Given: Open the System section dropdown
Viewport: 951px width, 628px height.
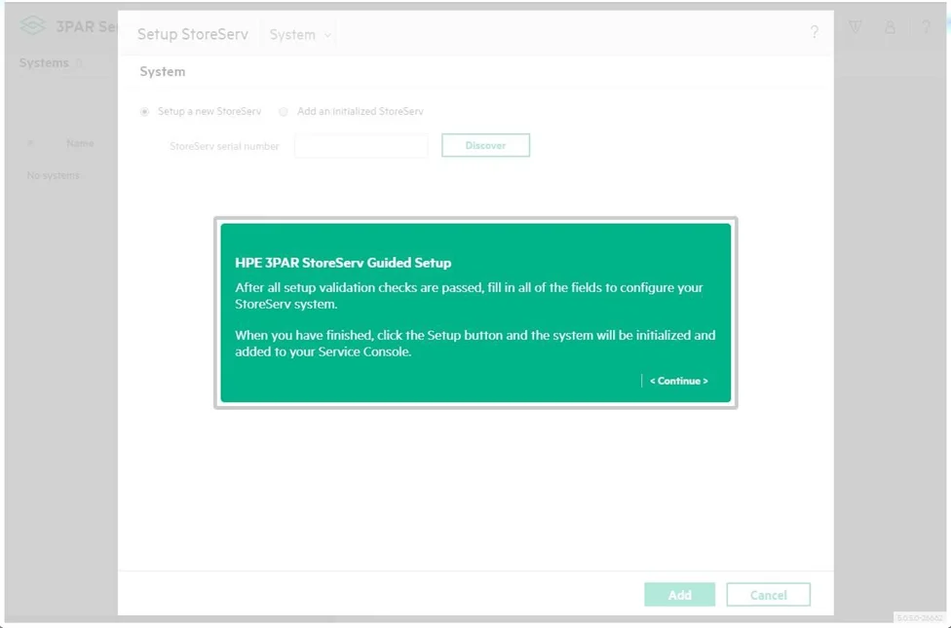Looking at the screenshot, I should tap(300, 34).
